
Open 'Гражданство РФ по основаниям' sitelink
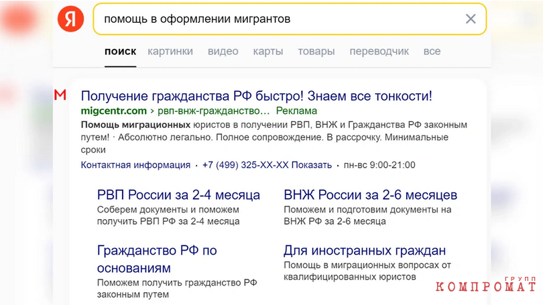157,259
